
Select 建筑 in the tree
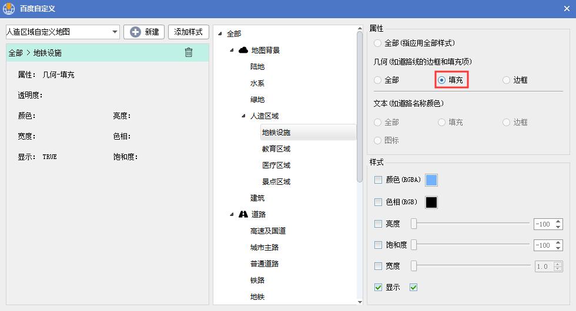point(257,198)
